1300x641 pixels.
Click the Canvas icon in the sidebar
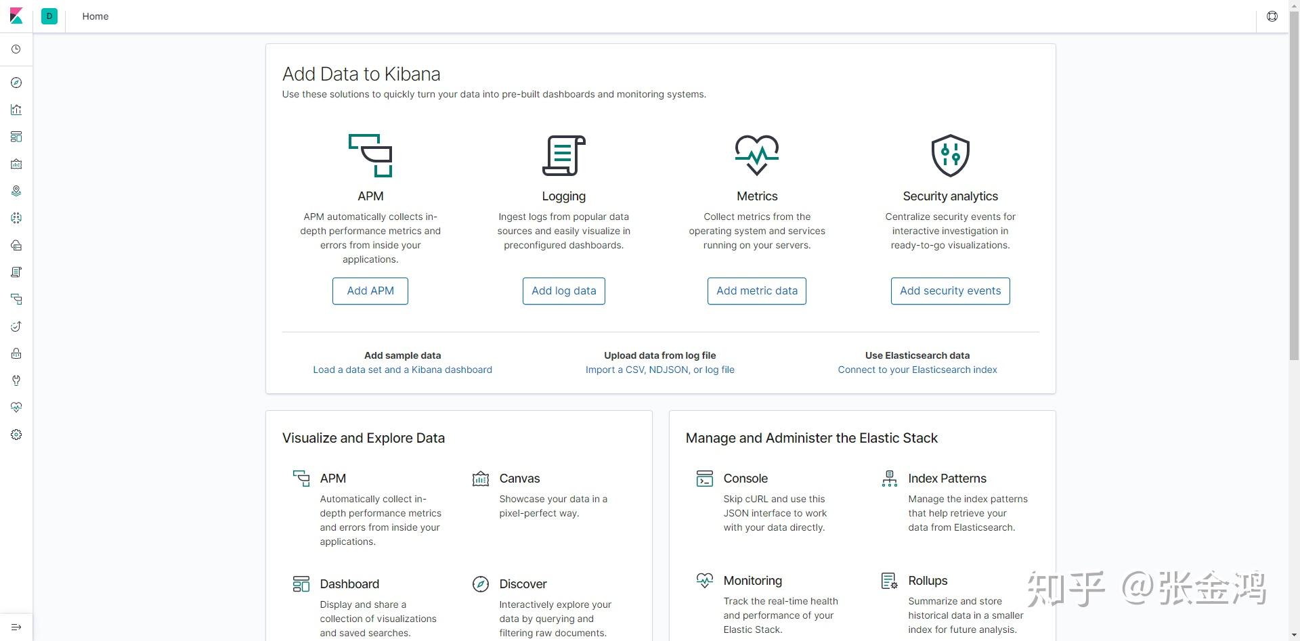(x=16, y=164)
